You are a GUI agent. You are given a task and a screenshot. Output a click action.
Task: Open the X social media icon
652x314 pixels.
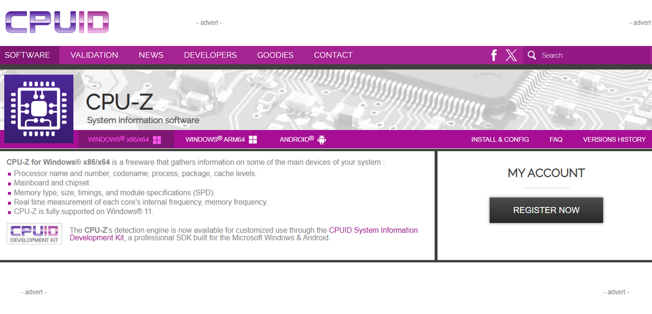pyautogui.click(x=511, y=55)
